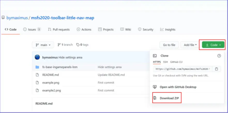Open the Update README.md commit message
The image size is (228, 113).
[111, 75]
